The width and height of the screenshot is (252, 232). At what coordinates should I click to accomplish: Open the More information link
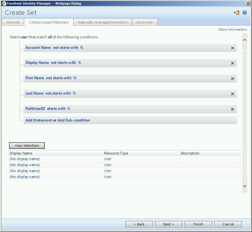(233, 30)
